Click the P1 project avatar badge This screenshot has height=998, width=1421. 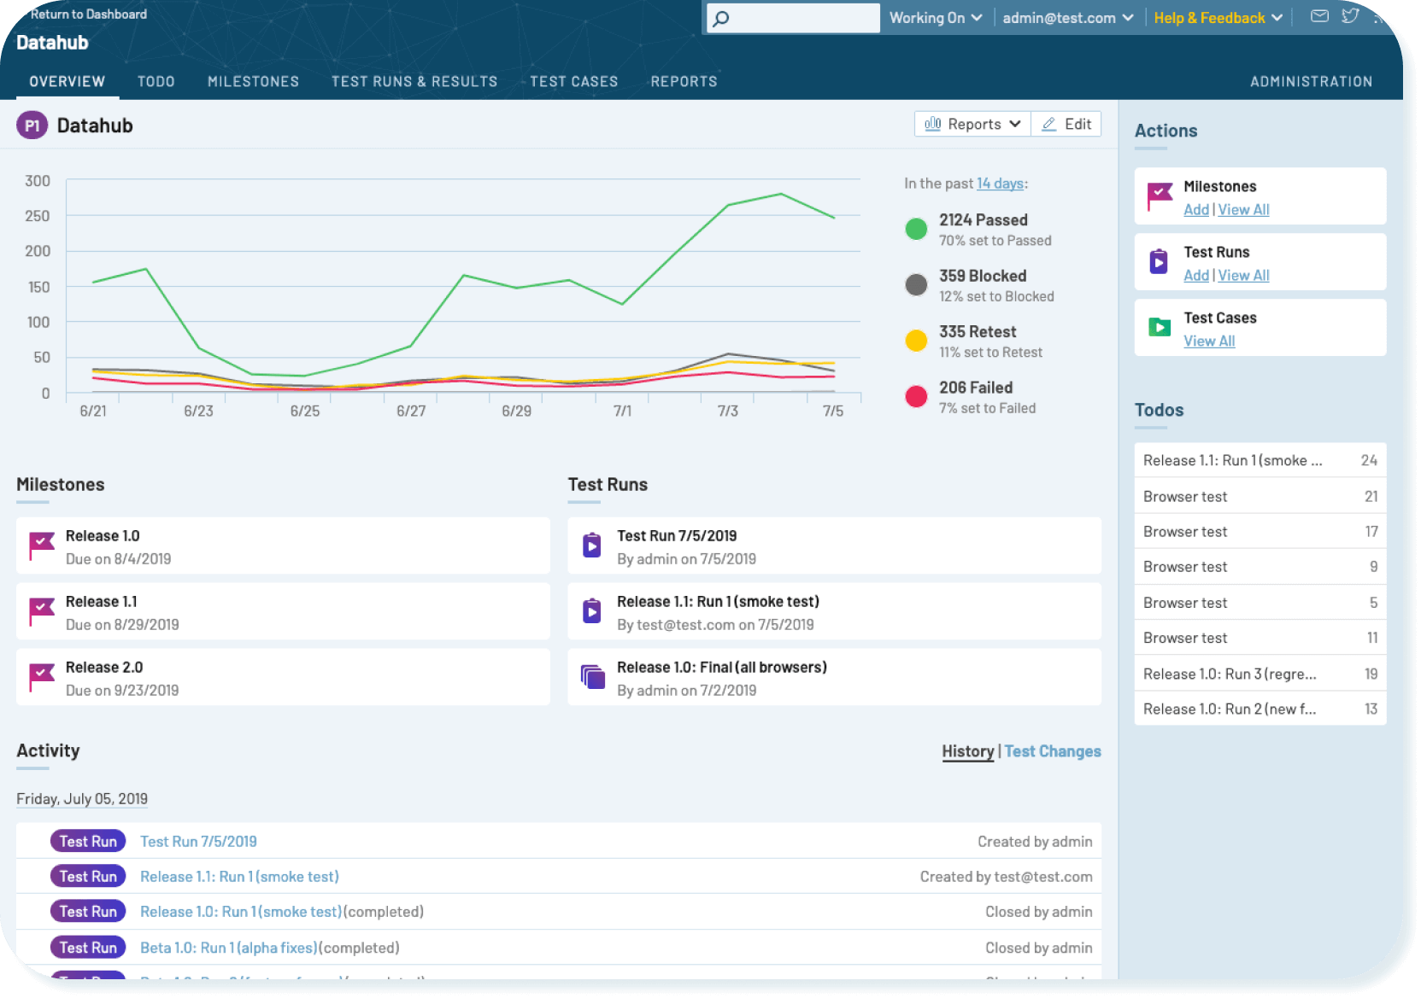coord(32,125)
